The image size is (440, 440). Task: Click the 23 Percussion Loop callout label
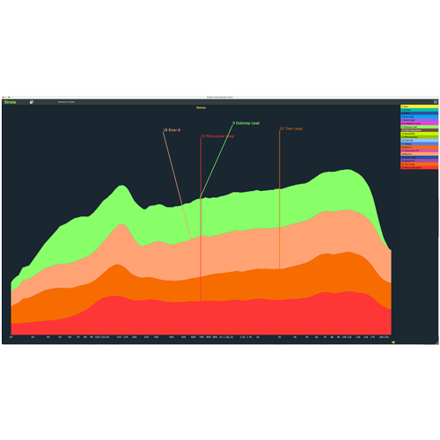[x=217, y=136]
